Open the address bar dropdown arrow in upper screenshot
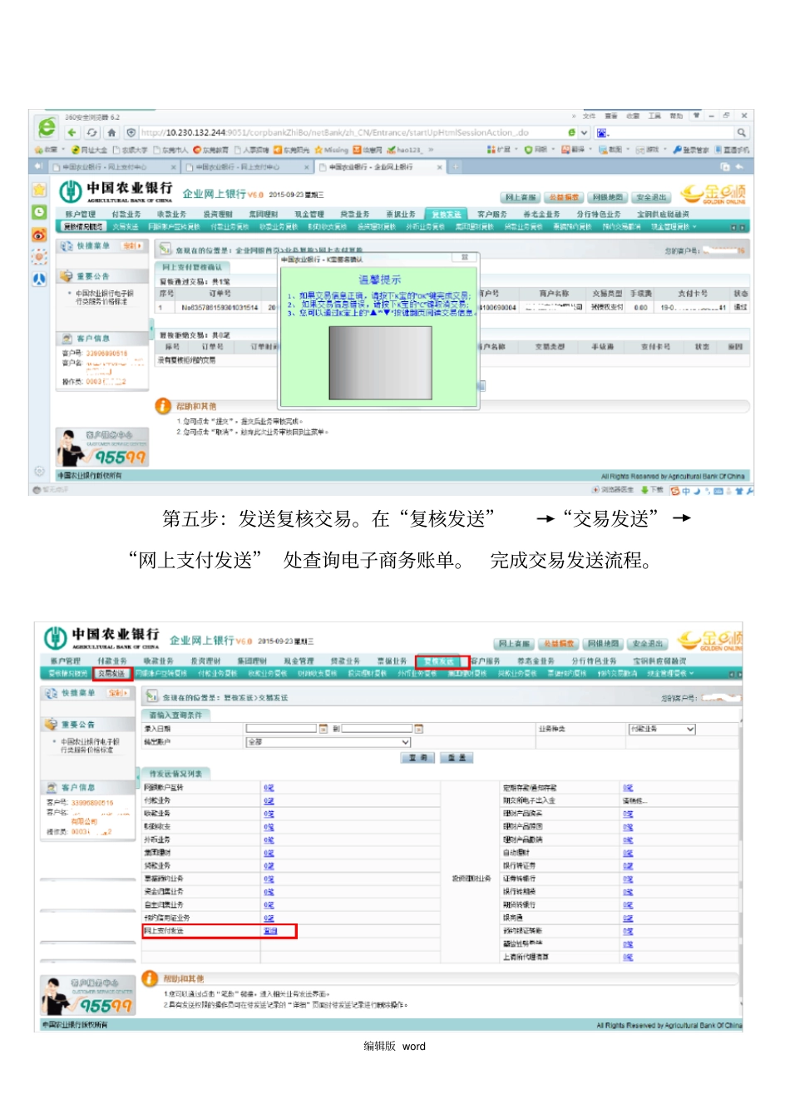This screenshot has height=1119, width=790. point(585,132)
